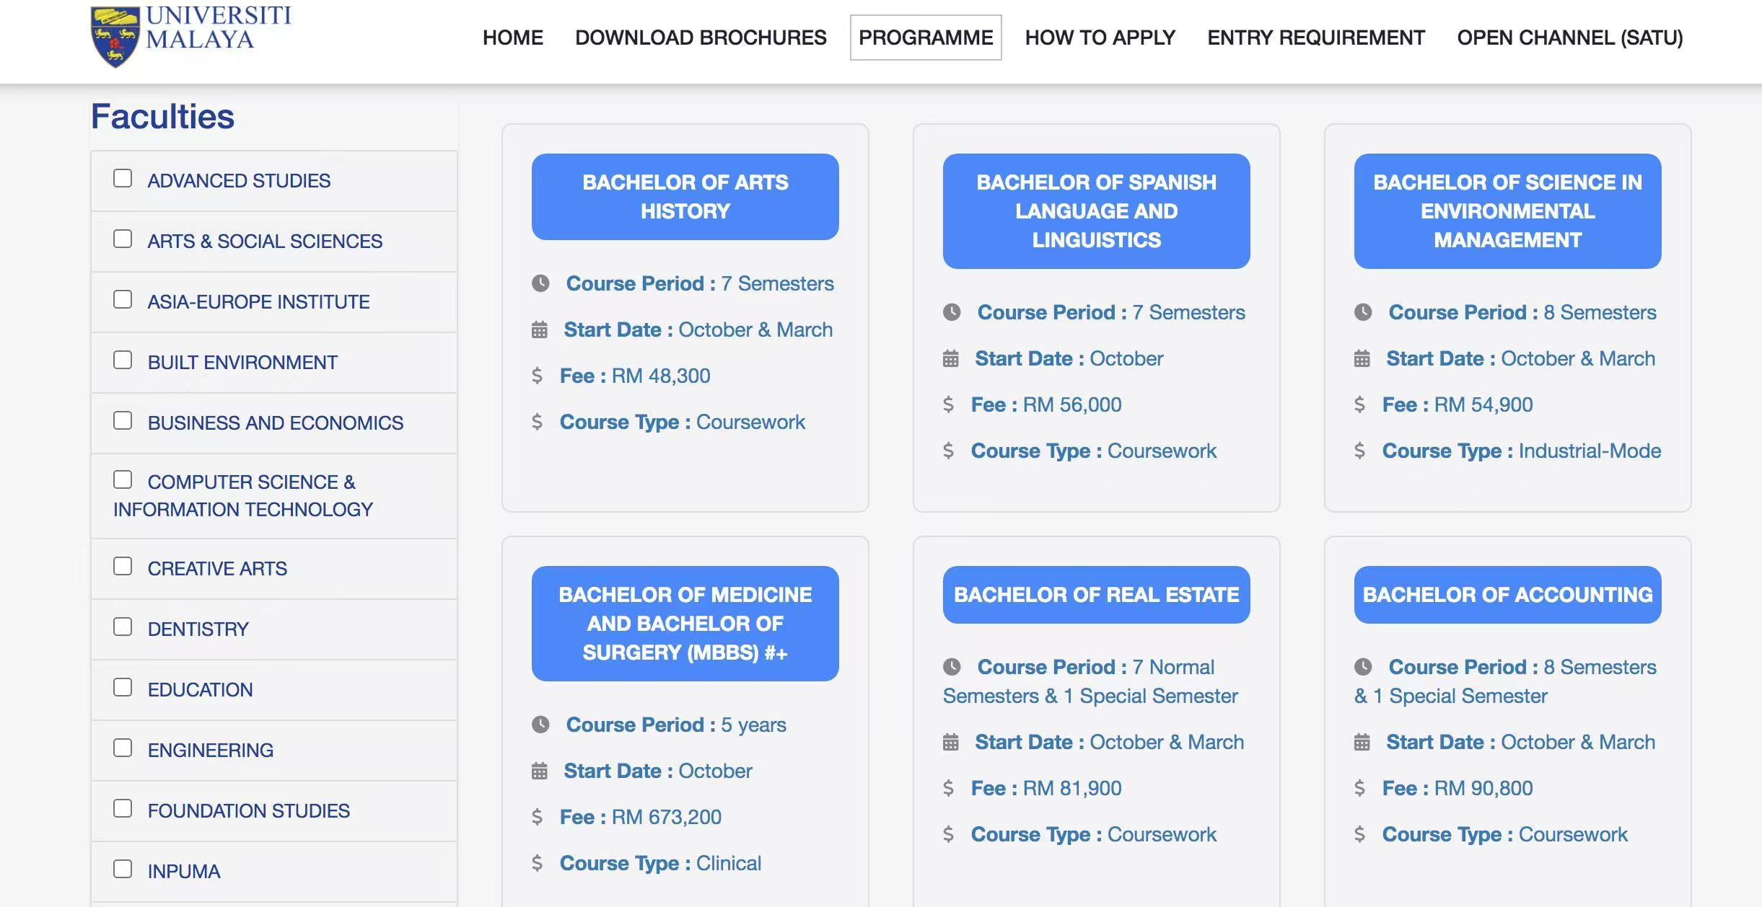
Task: Go to Download Brochures in navigation
Action: (700, 37)
